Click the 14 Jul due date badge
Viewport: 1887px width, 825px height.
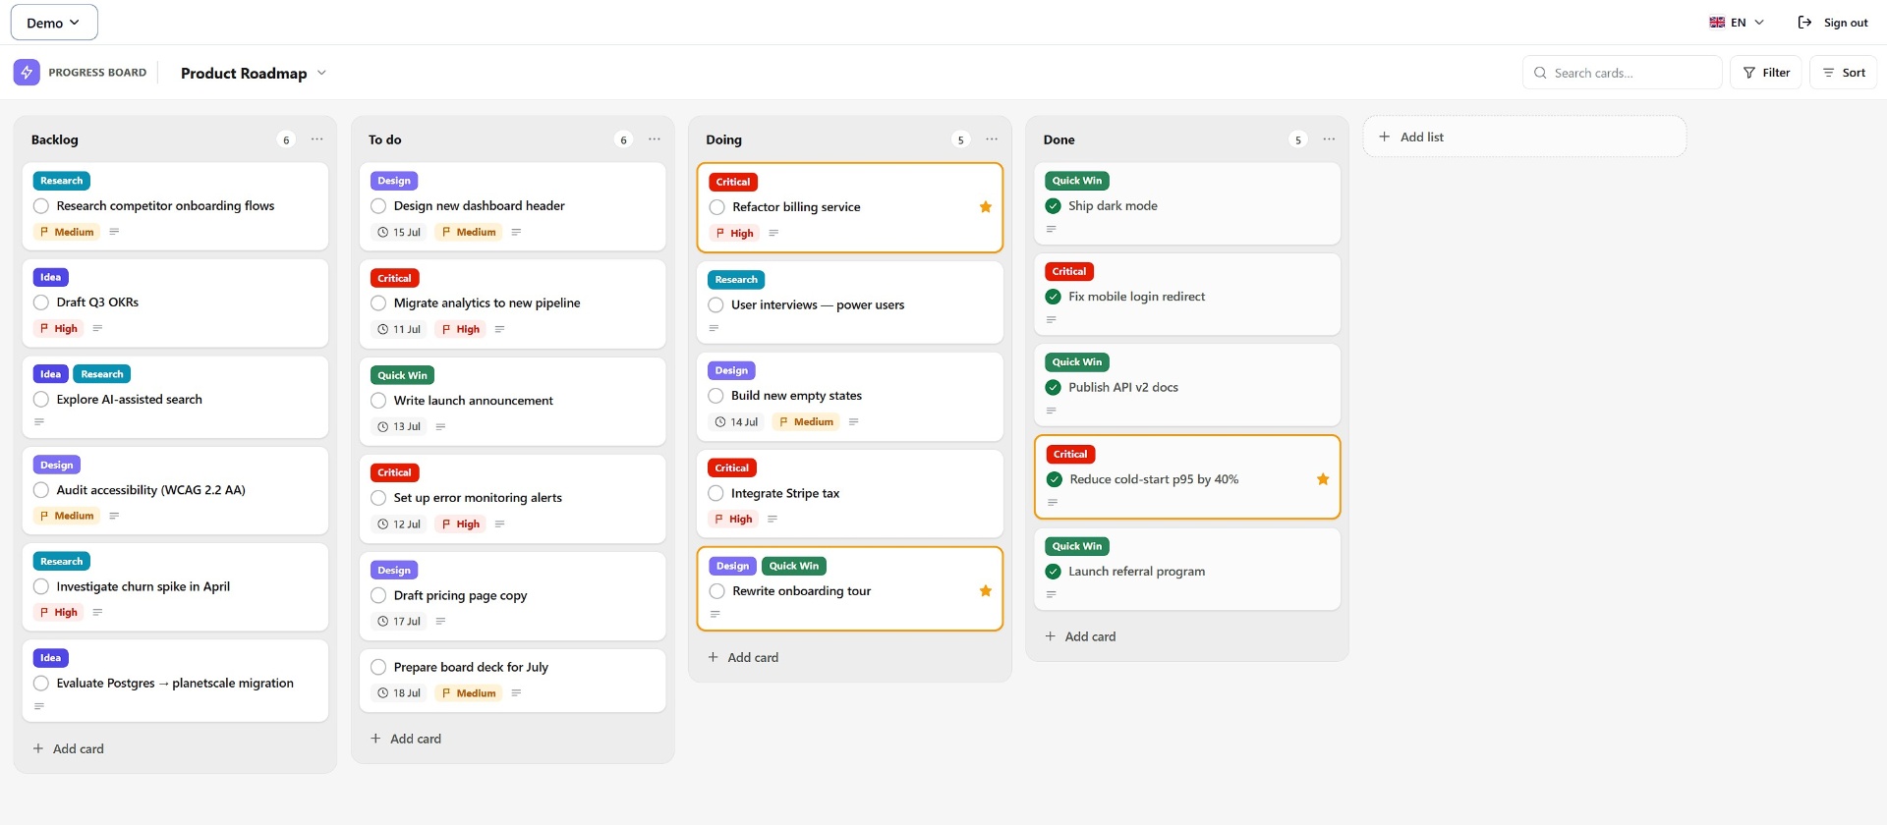coord(736,422)
